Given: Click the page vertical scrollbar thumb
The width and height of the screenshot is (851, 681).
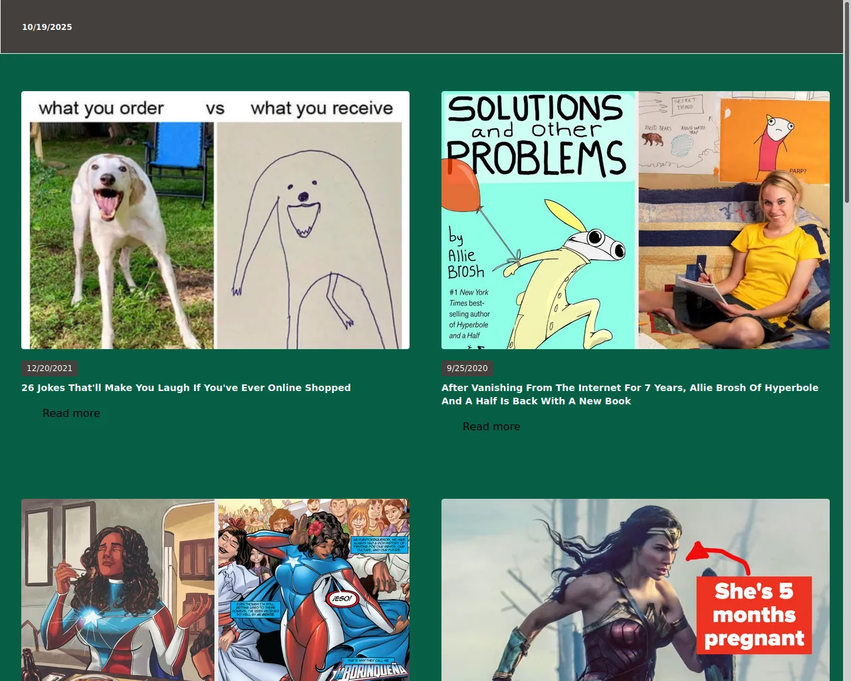Looking at the screenshot, I should click(847, 102).
